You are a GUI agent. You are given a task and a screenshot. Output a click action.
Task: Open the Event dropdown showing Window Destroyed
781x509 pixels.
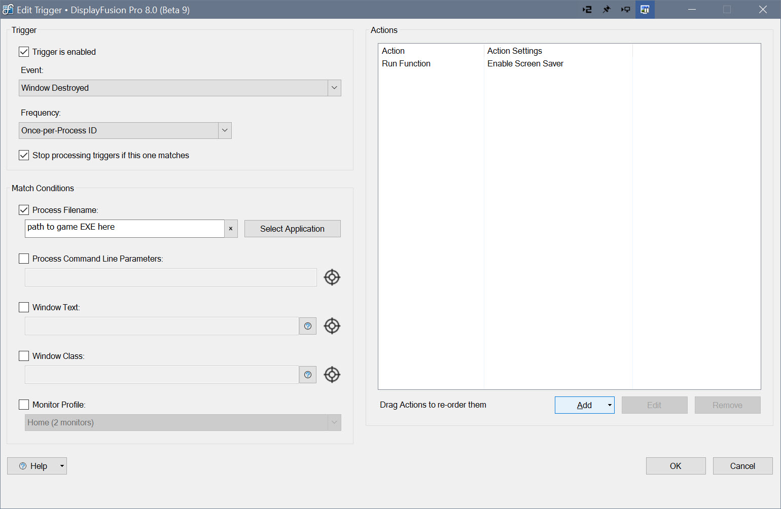(x=180, y=88)
